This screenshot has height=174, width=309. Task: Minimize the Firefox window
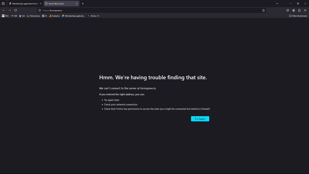[x=290, y=4]
